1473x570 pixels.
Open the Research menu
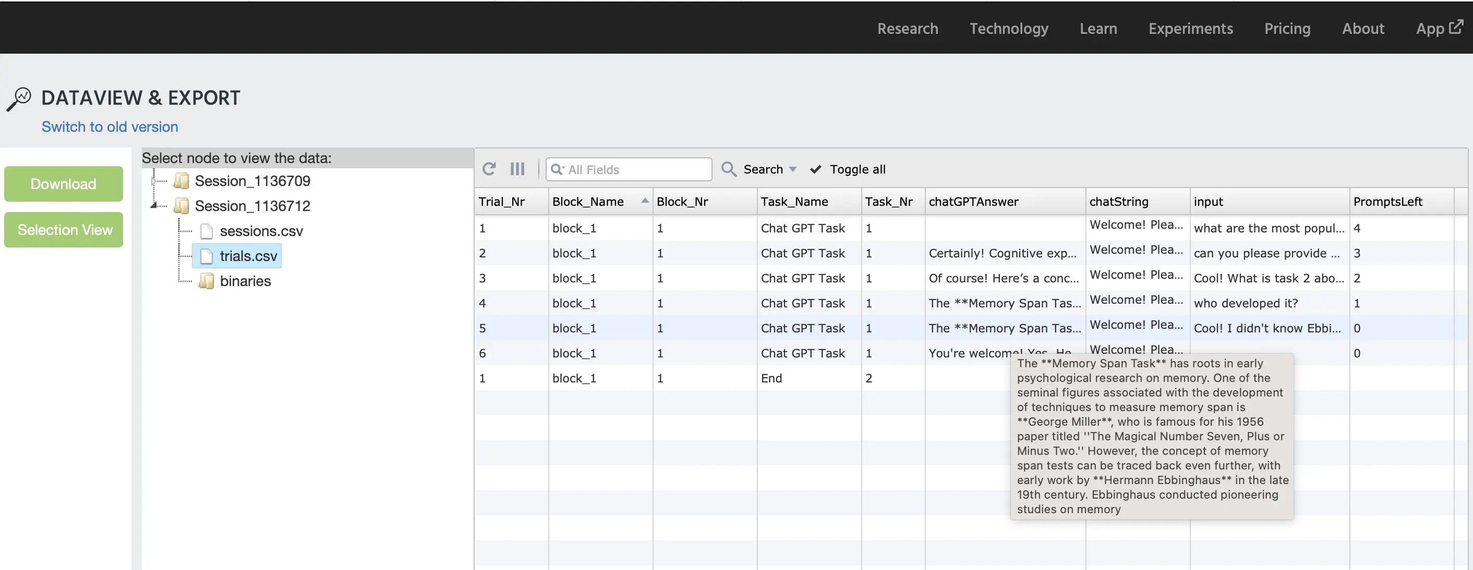click(x=908, y=29)
